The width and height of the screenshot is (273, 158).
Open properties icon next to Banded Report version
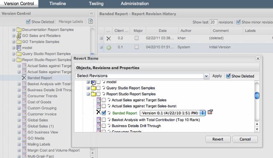tap(210, 112)
